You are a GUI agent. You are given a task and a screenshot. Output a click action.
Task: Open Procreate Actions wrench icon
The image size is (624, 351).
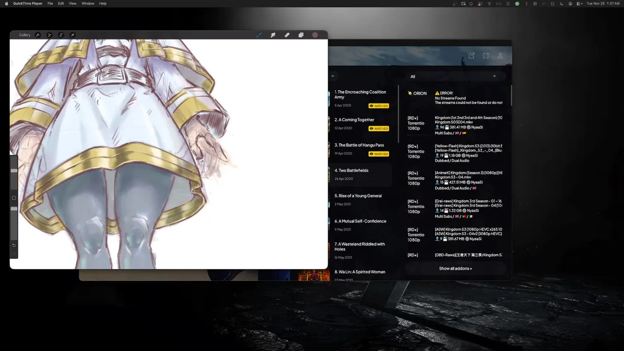[x=38, y=35]
